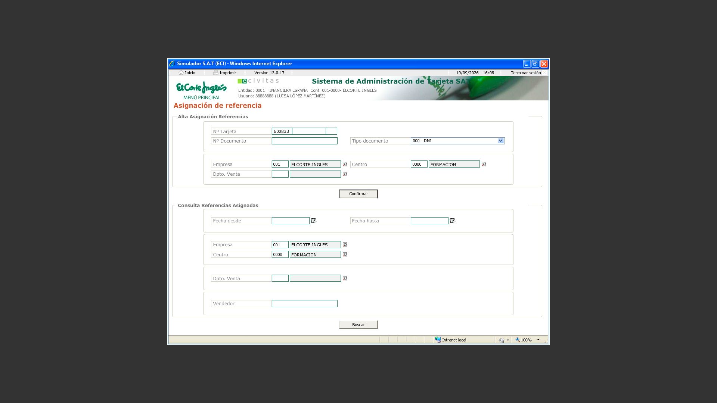This screenshot has width=717, height=403.
Task: Expand the security options dropdown arrow
Action: point(508,340)
